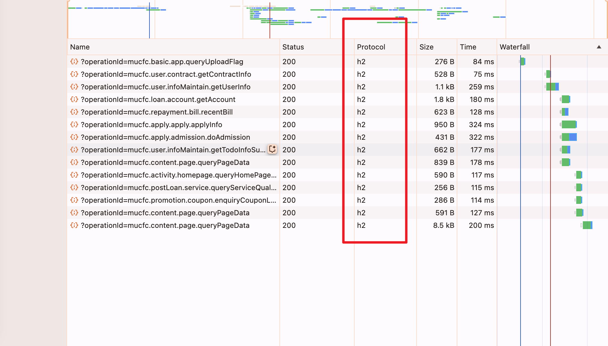The height and width of the screenshot is (346, 608).
Task: Select the 8.5 kB queryPageData request row
Action: pyautogui.click(x=165, y=225)
